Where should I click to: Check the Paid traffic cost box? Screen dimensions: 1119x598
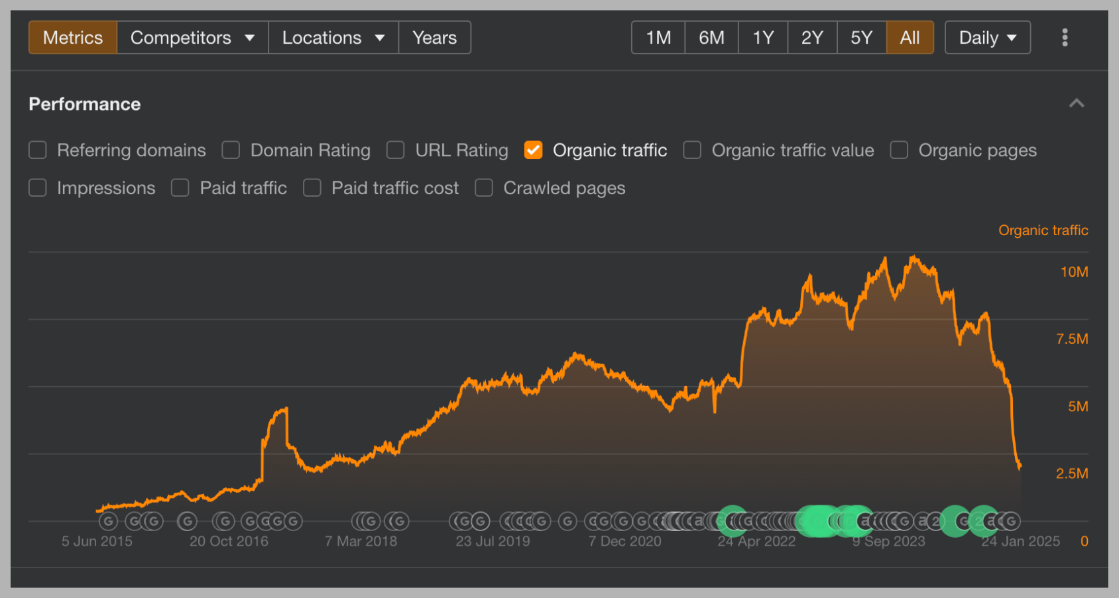coord(312,188)
